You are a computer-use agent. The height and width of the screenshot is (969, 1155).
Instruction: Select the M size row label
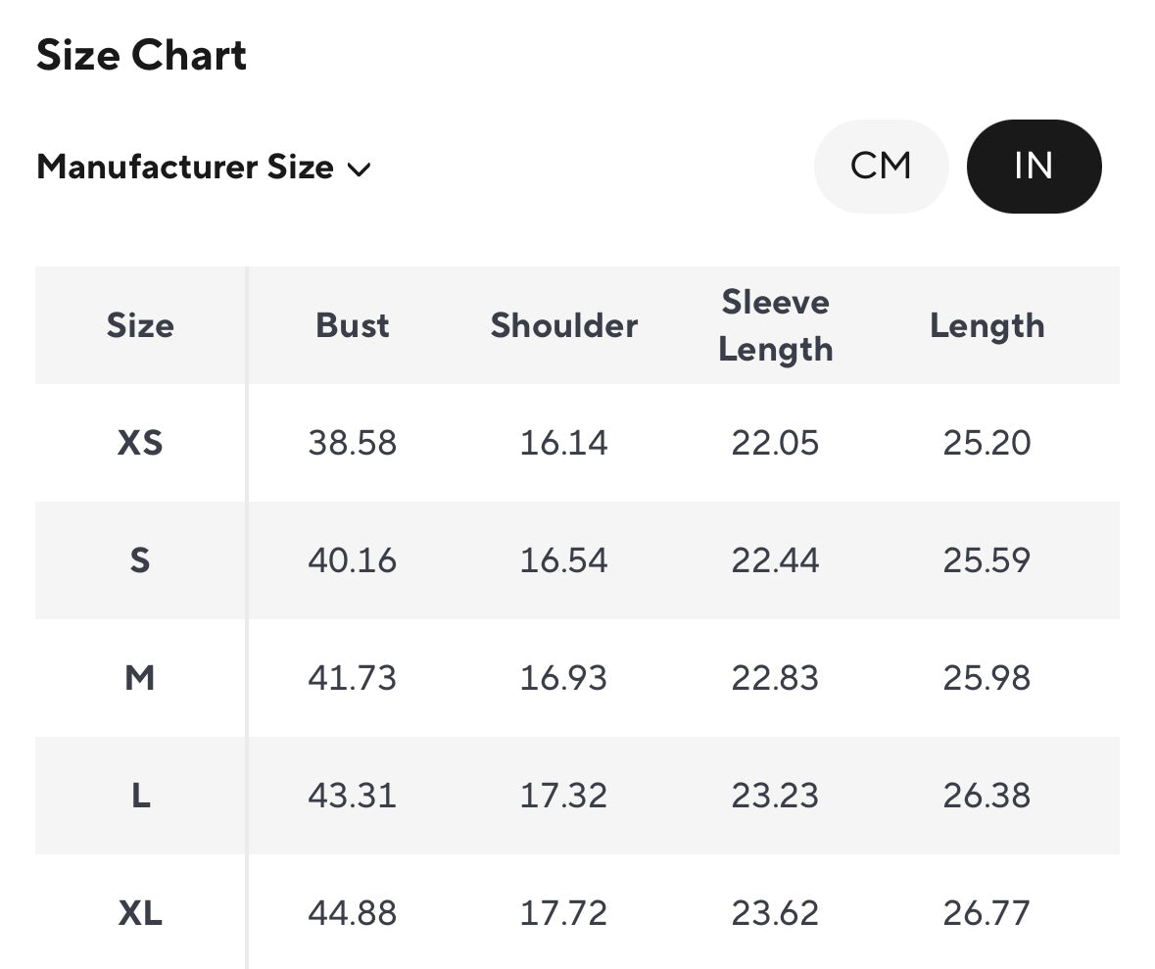coord(140,678)
